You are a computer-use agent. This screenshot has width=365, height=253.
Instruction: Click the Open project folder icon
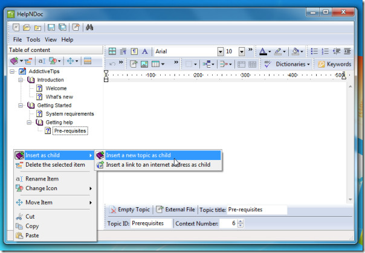(x=27, y=27)
